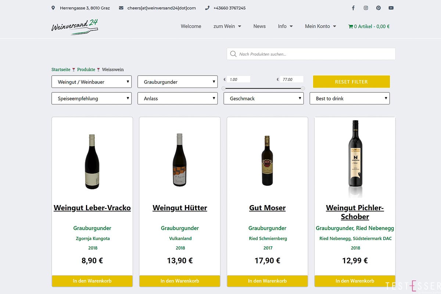Click the 17,90 € price
The width and height of the screenshot is (441, 294).
[268, 261]
